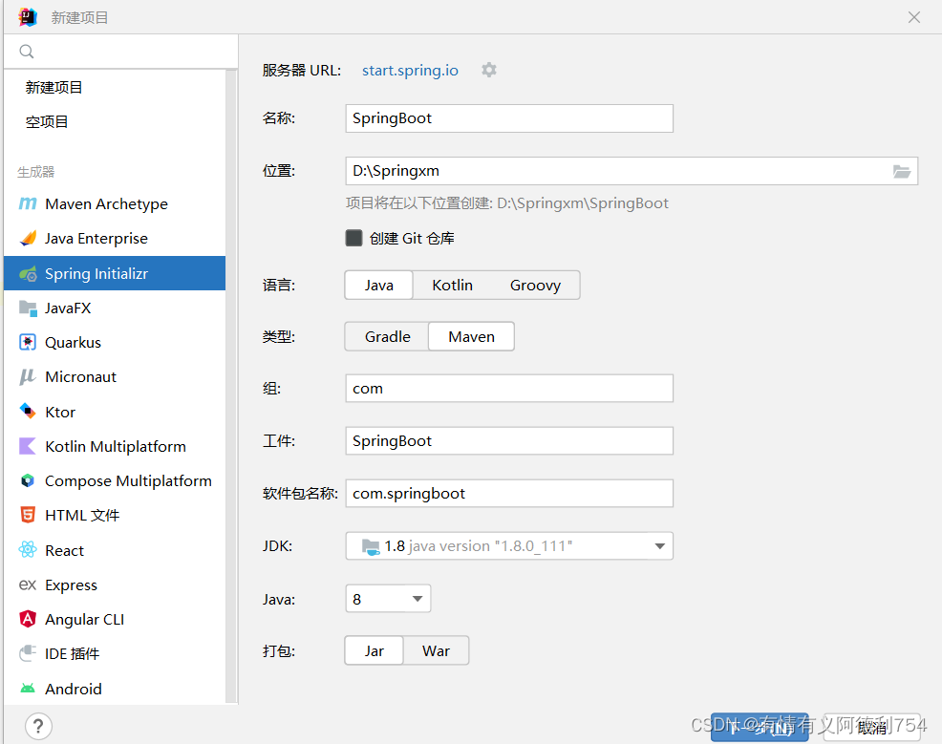Click the generator list vertical scrollbar
This screenshot has width=942, height=744.
[x=230, y=384]
